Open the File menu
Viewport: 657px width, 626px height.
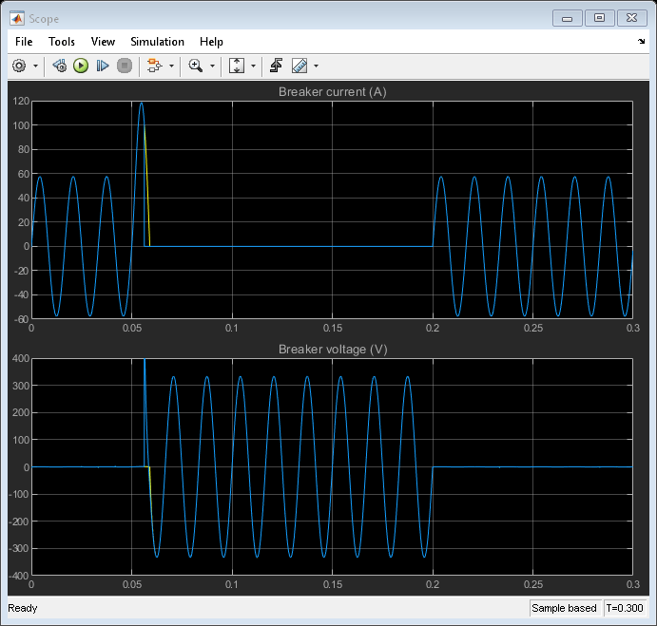(x=24, y=42)
